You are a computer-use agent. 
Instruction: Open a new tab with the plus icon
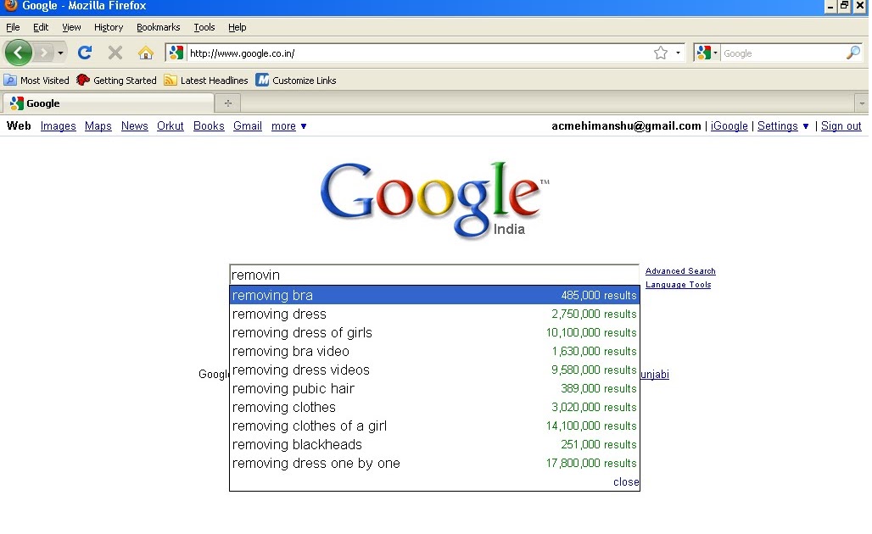pos(226,103)
